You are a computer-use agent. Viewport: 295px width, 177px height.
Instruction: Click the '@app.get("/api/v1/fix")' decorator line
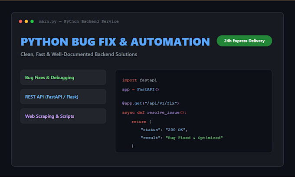151,103
